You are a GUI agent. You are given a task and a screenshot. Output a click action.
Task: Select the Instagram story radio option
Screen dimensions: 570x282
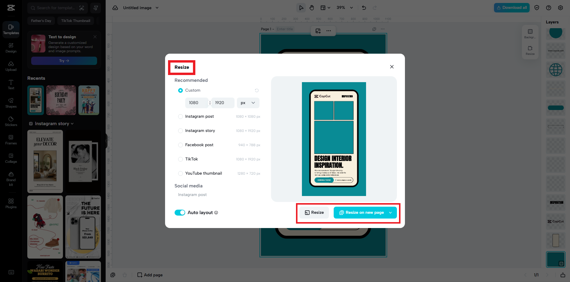[180, 131]
